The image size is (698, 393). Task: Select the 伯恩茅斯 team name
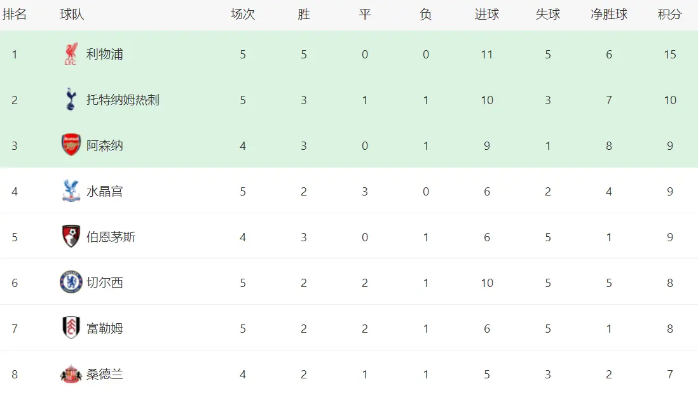pos(111,237)
